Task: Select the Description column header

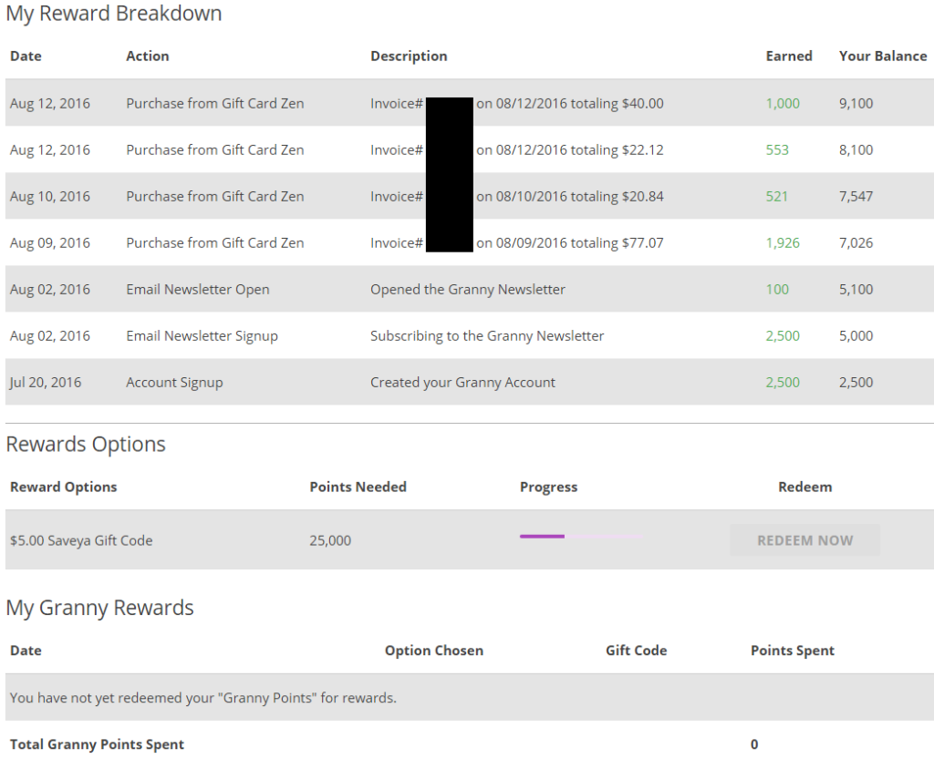Action: click(409, 56)
